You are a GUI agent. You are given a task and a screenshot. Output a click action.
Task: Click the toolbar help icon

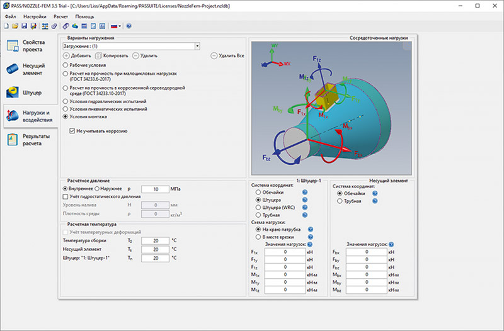(x=129, y=26)
